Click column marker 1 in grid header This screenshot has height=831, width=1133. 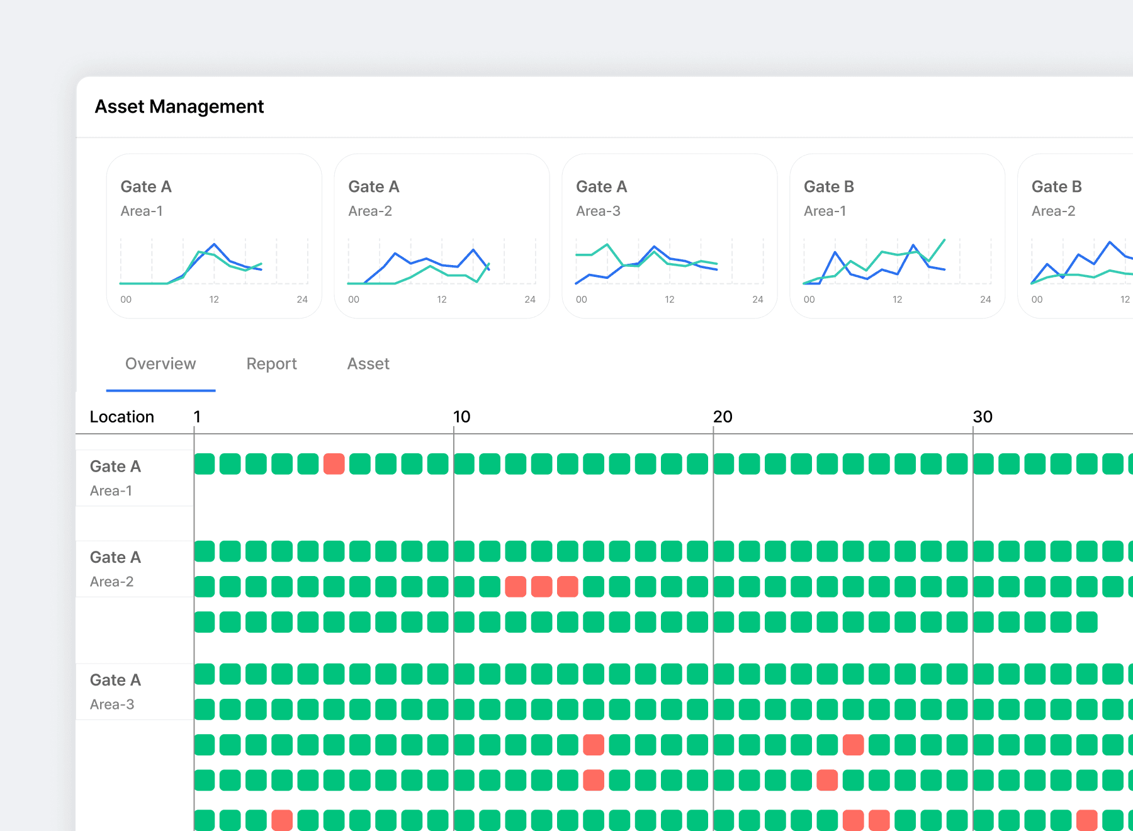197,417
